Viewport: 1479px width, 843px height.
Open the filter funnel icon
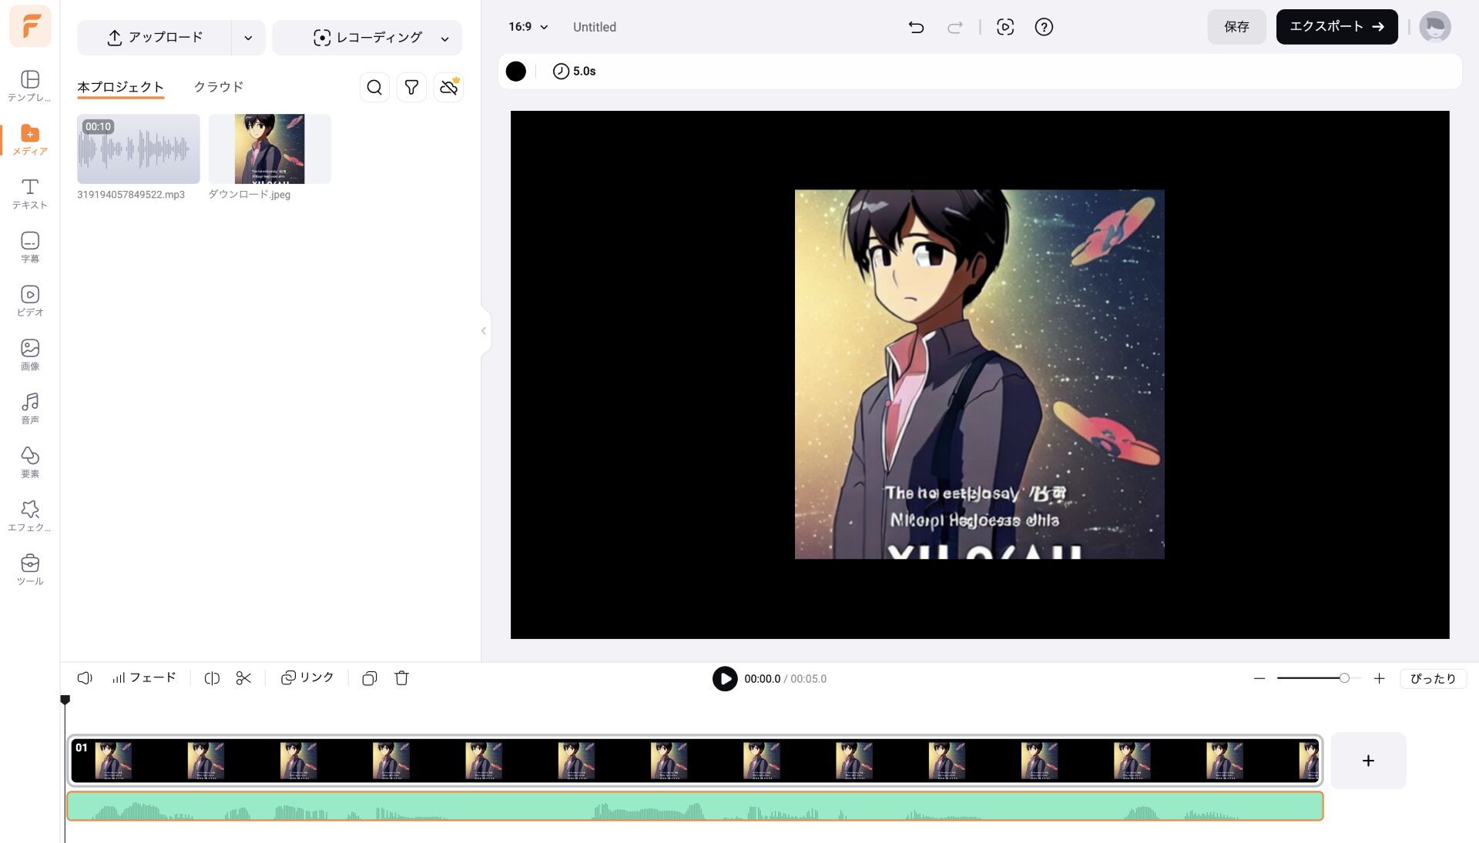(x=411, y=87)
